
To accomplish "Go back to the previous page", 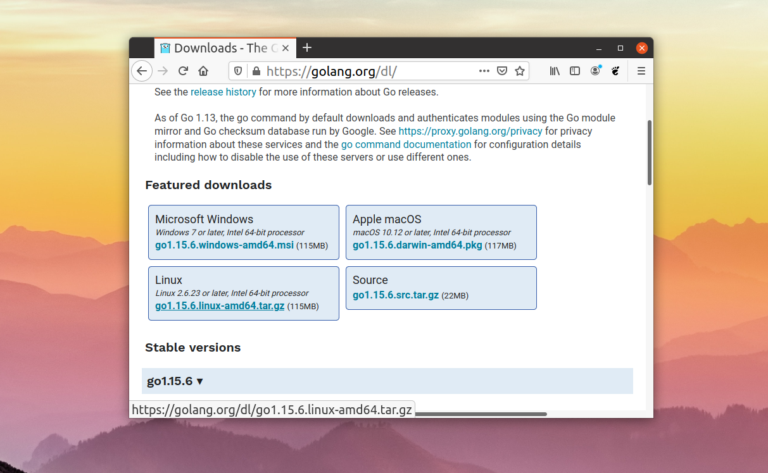I will [x=142, y=71].
